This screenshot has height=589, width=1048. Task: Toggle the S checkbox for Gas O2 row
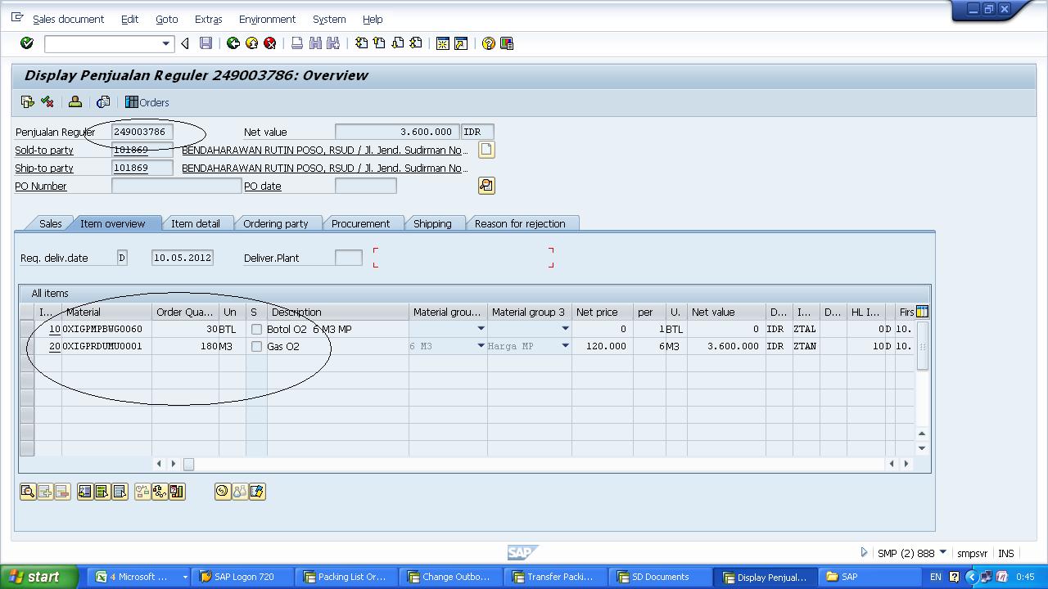256,346
